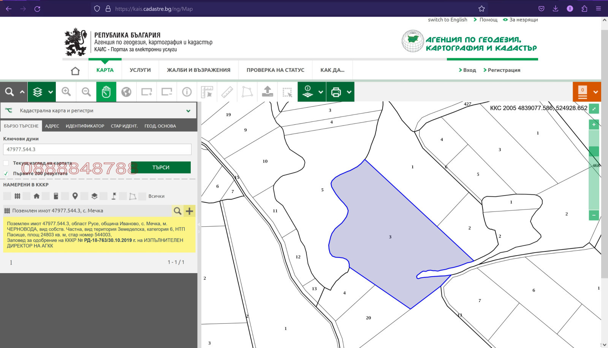Screen dimensions: 608x348
Task: Open the layers dropdown arrow in toolbar
Action: click(x=51, y=92)
